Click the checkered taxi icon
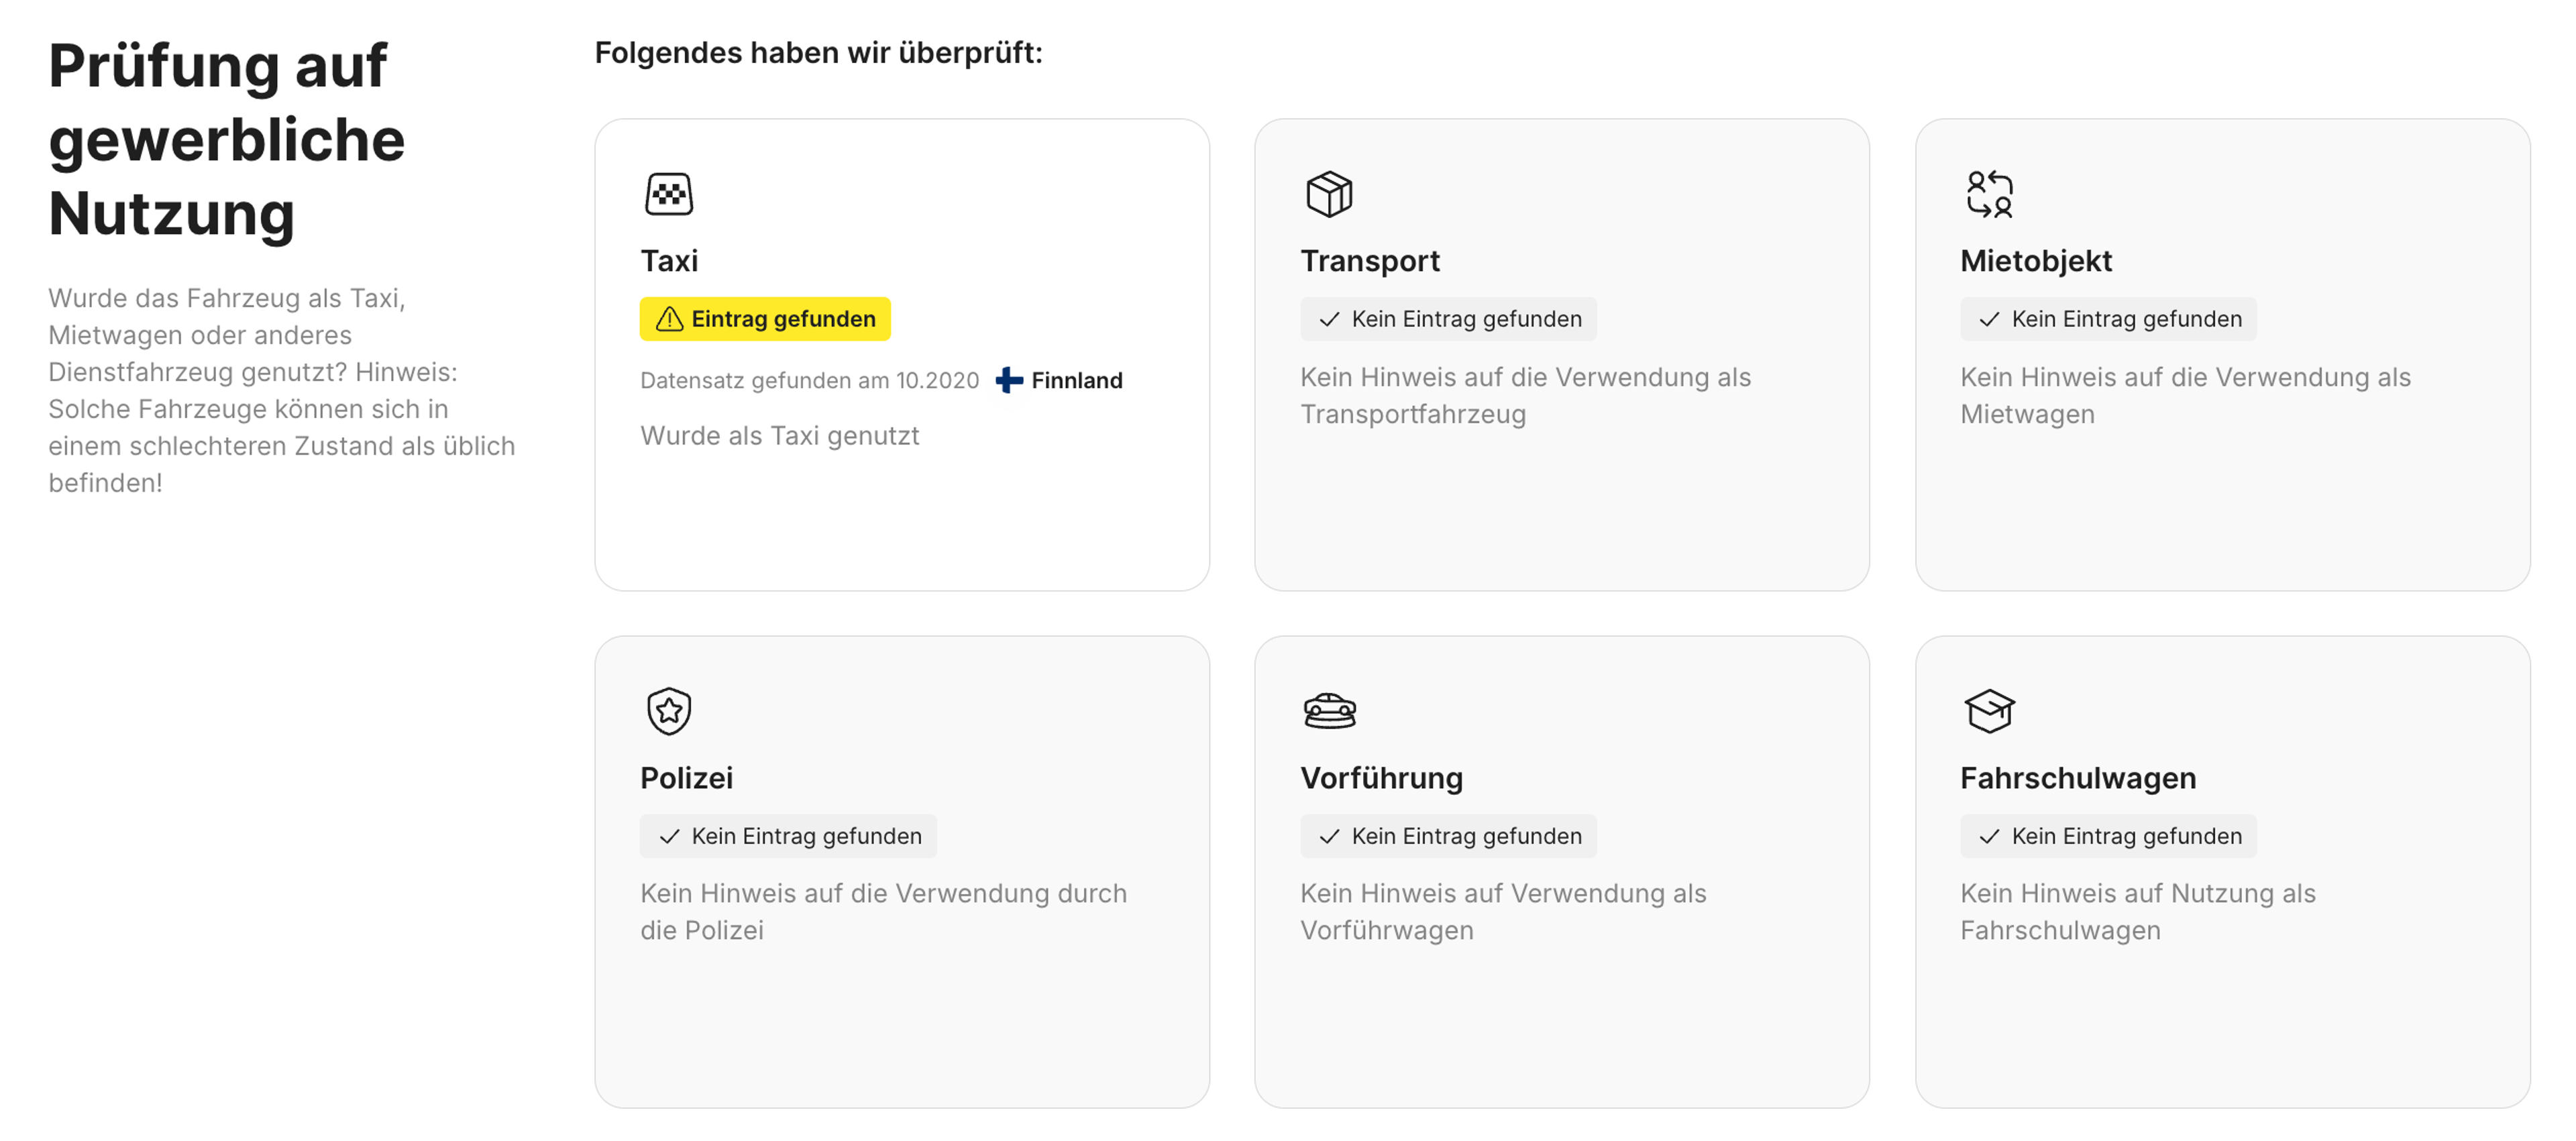The image size is (2576, 1141). [668, 194]
